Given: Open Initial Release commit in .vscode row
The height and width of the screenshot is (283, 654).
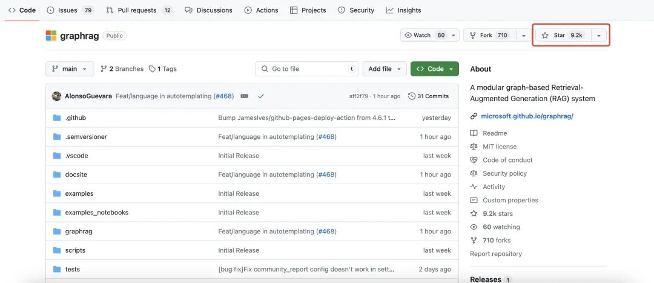Looking at the screenshot, I should pos(239,156).
